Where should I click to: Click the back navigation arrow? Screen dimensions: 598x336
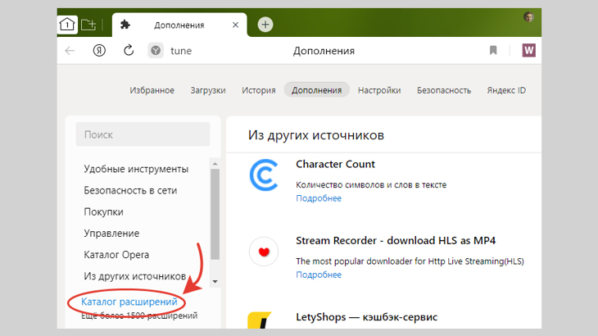tap(70, 51)
